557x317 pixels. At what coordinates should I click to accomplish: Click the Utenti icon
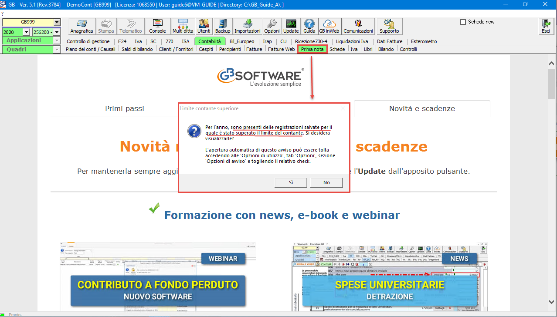204,26
